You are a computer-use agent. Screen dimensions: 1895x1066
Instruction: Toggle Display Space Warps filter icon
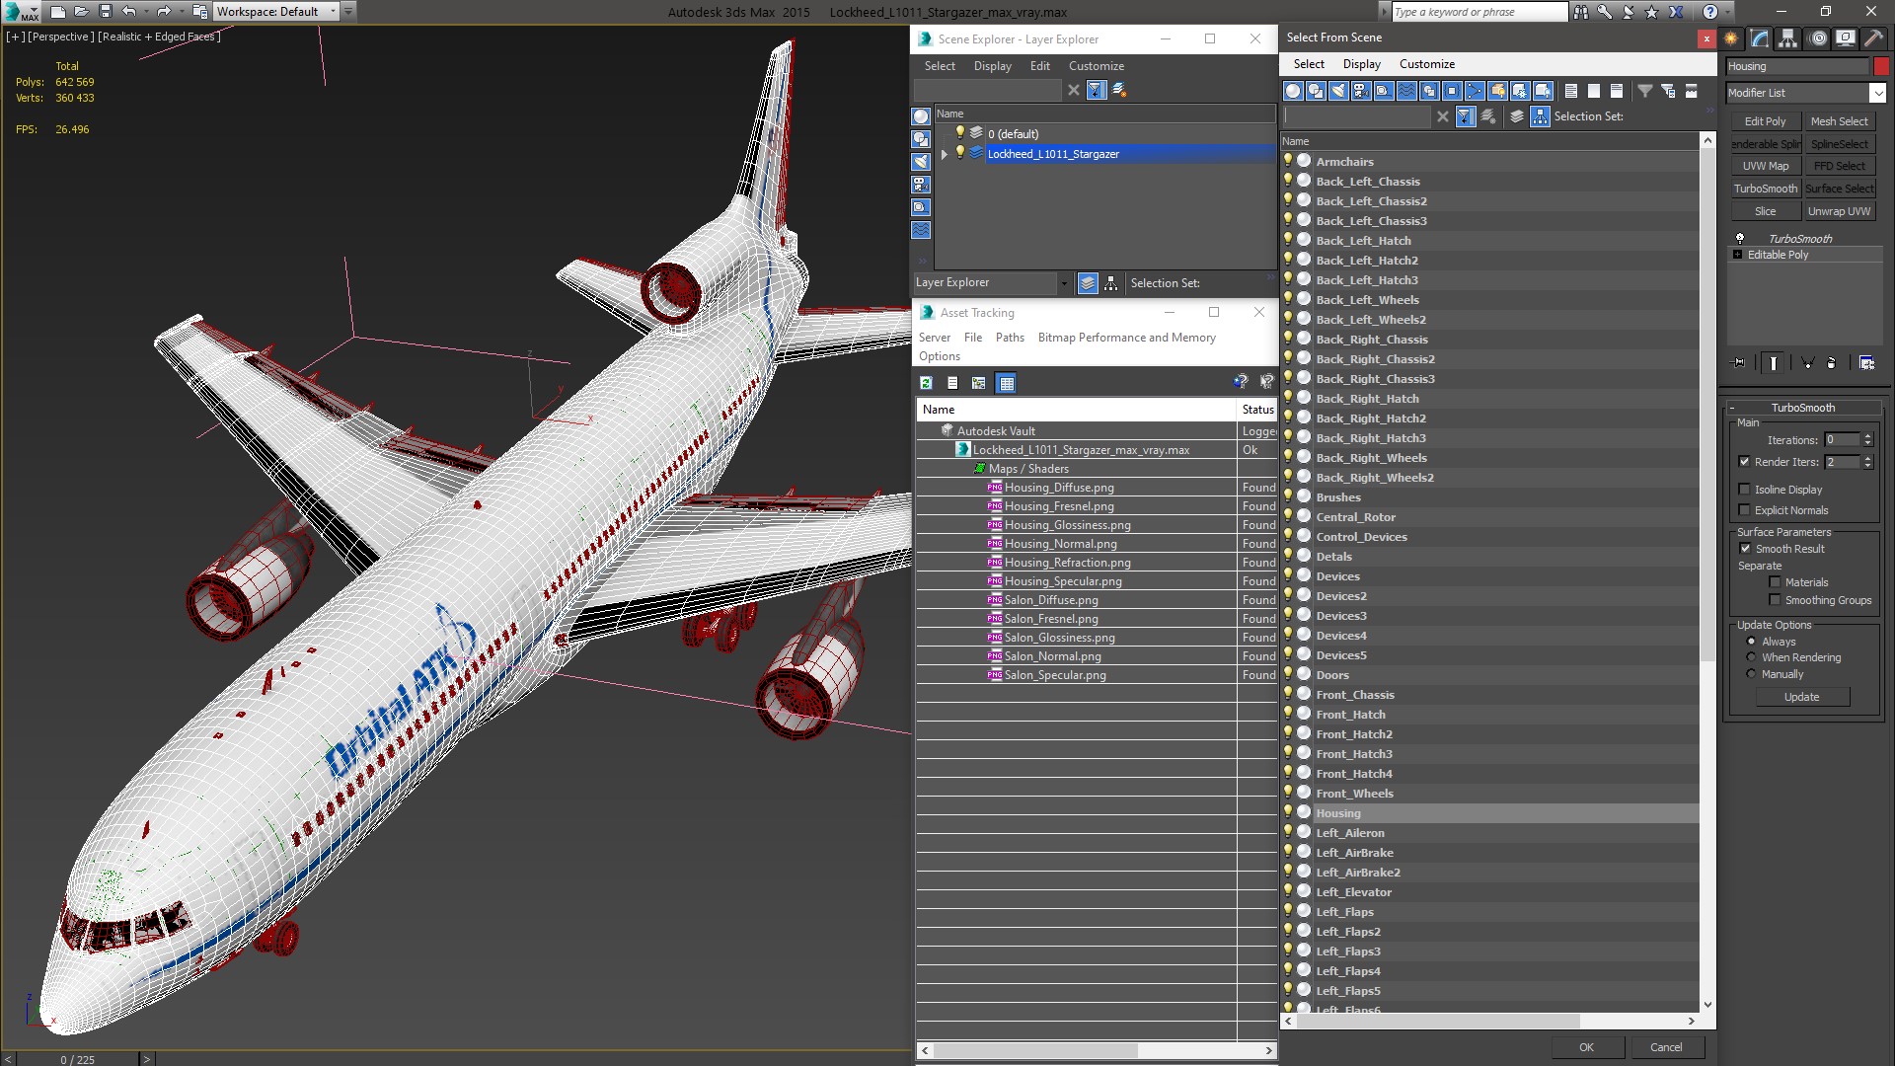(x=1406, y=91)
